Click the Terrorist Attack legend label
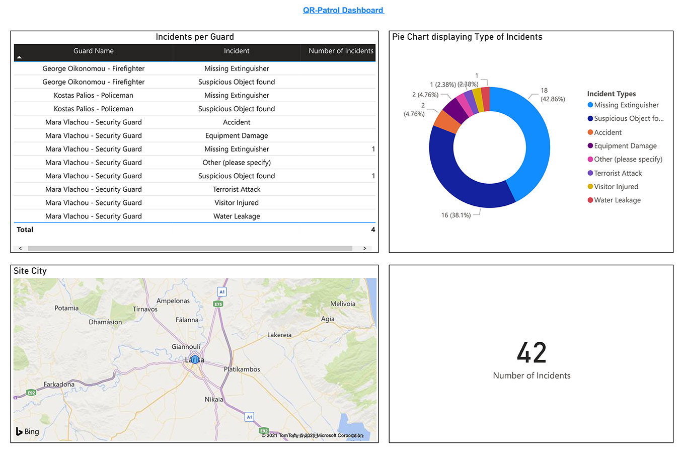The height and width of the screenshot is (451, 682). [618, 173]
